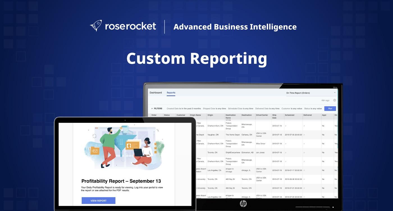Sort by the Scheduled column header

pyautogui.click(x=289, y=115)
